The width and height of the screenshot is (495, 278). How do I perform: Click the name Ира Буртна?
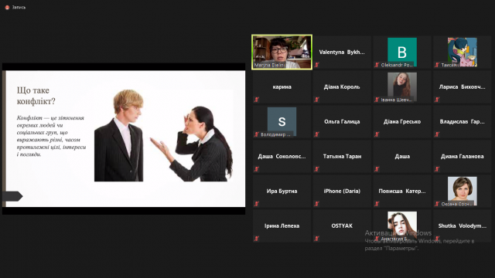(x=282, y=191)
